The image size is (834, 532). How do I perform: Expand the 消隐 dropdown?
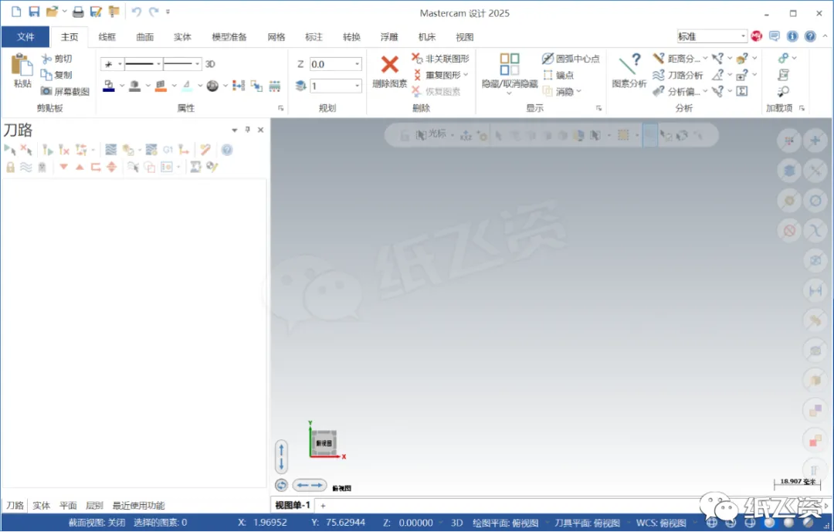pyautogui.click(x=579, y=92)
